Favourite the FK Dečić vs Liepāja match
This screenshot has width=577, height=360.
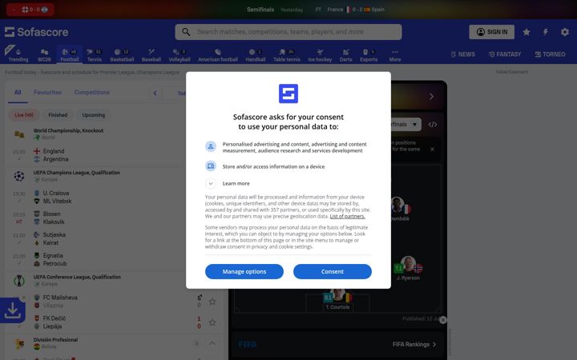[x=212, y=322]
